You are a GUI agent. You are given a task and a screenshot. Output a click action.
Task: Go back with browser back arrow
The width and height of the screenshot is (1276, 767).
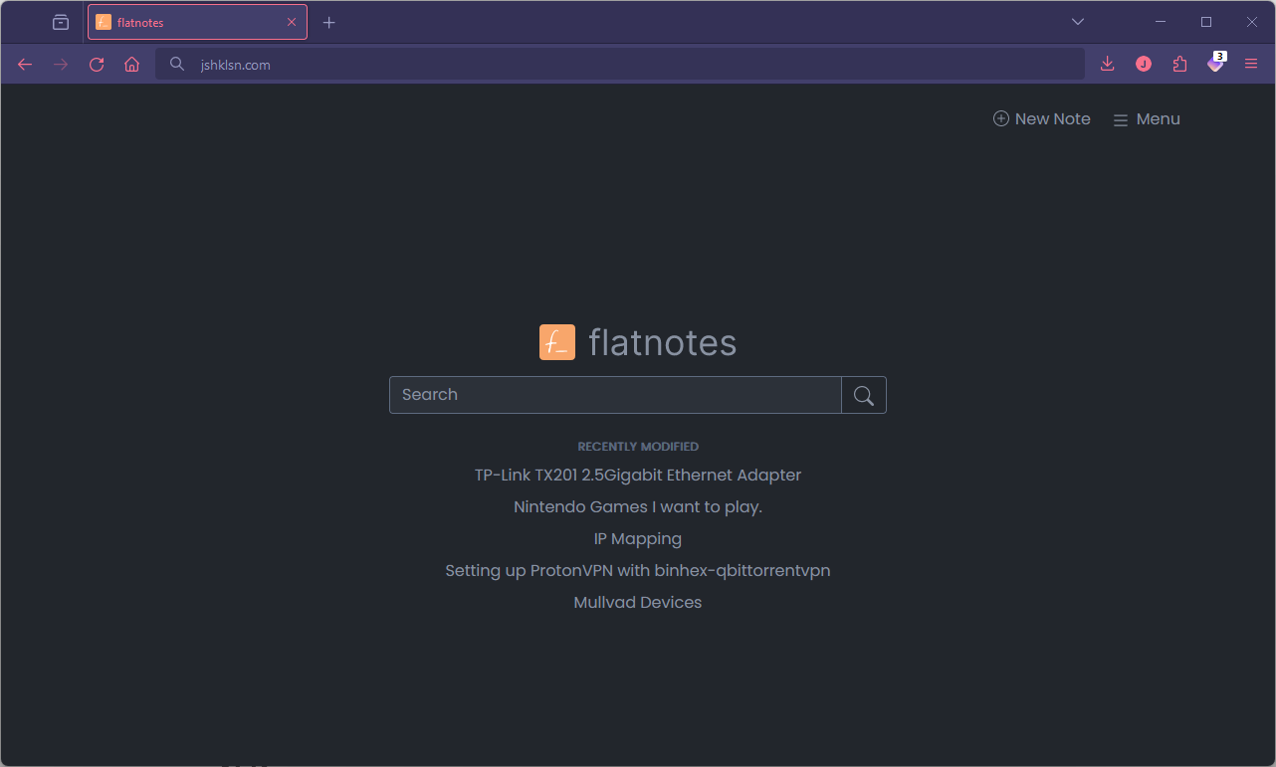[25, 65]
